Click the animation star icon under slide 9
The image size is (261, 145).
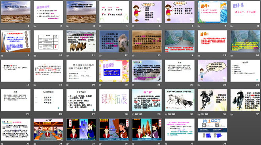click(2, 56)
